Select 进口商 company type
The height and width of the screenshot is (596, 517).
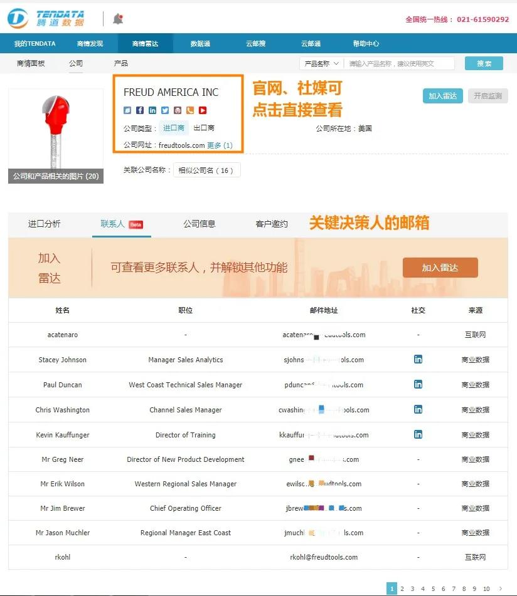click(174, 128)
